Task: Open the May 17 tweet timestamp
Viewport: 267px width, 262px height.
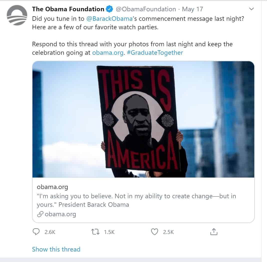Action: pos(192,9)
